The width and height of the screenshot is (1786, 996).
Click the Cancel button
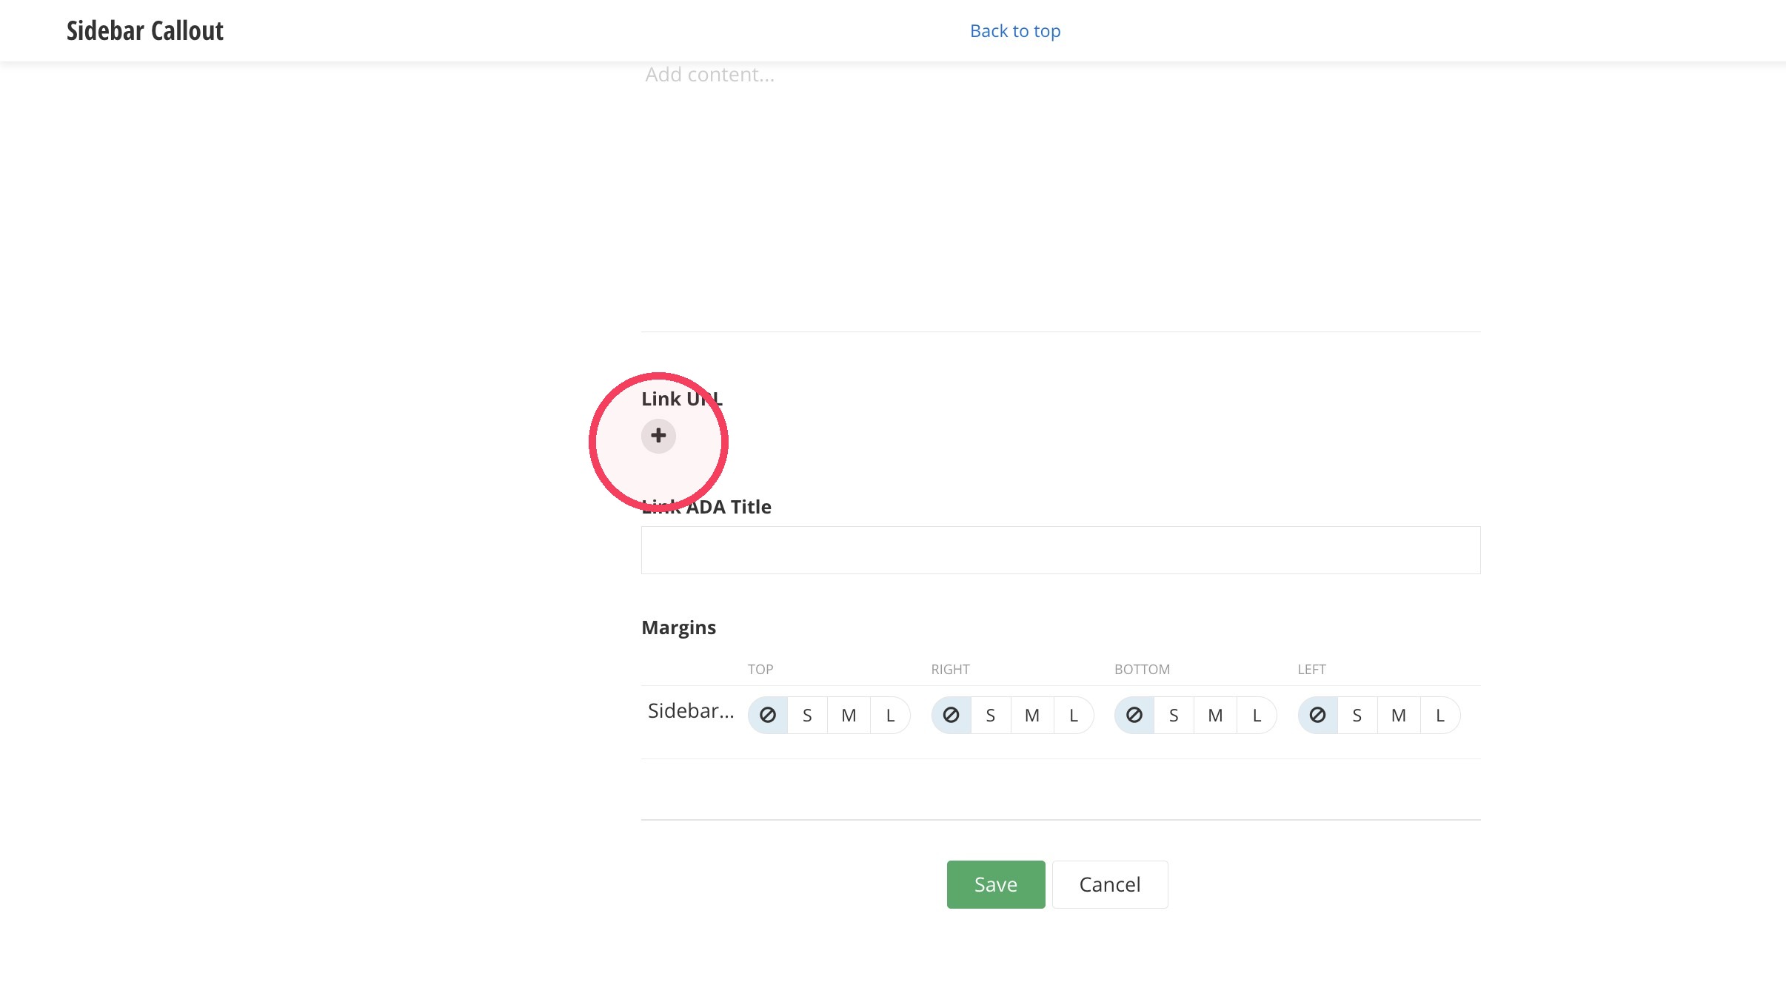coord(1110,884)
